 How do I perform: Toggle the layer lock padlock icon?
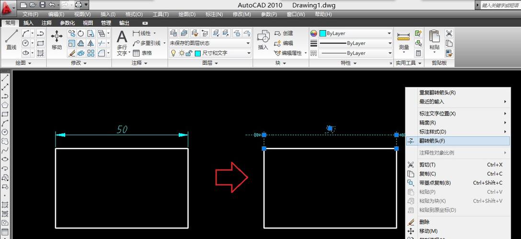pyautogui.click(x=189, y=53)
